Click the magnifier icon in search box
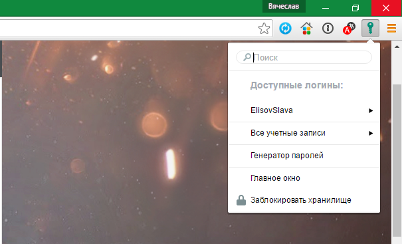 [247, 57]
